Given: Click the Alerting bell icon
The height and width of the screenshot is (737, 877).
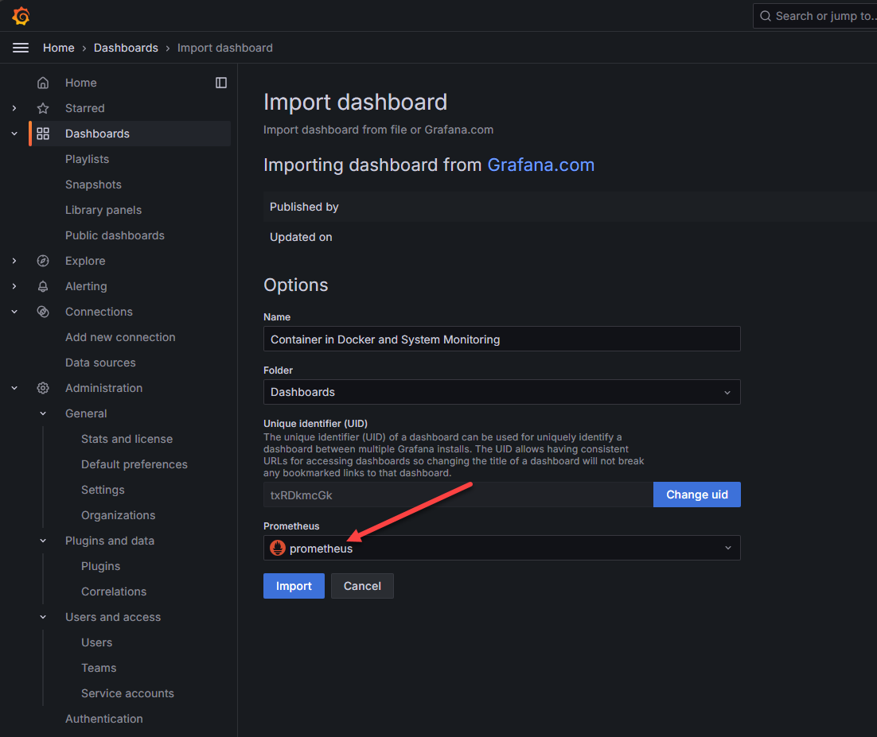Looking at the screenshot, I should click(x=43, y=286).
